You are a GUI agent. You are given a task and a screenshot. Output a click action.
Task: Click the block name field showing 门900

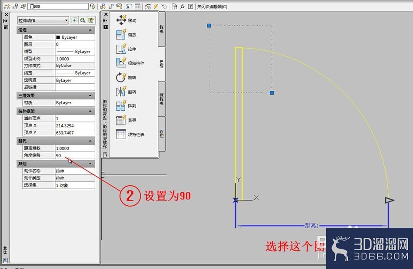(x=58, y=7)
